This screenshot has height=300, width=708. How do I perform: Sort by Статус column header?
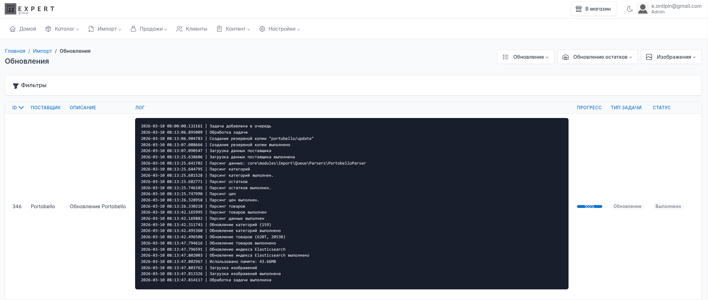[x=661, y=108]
